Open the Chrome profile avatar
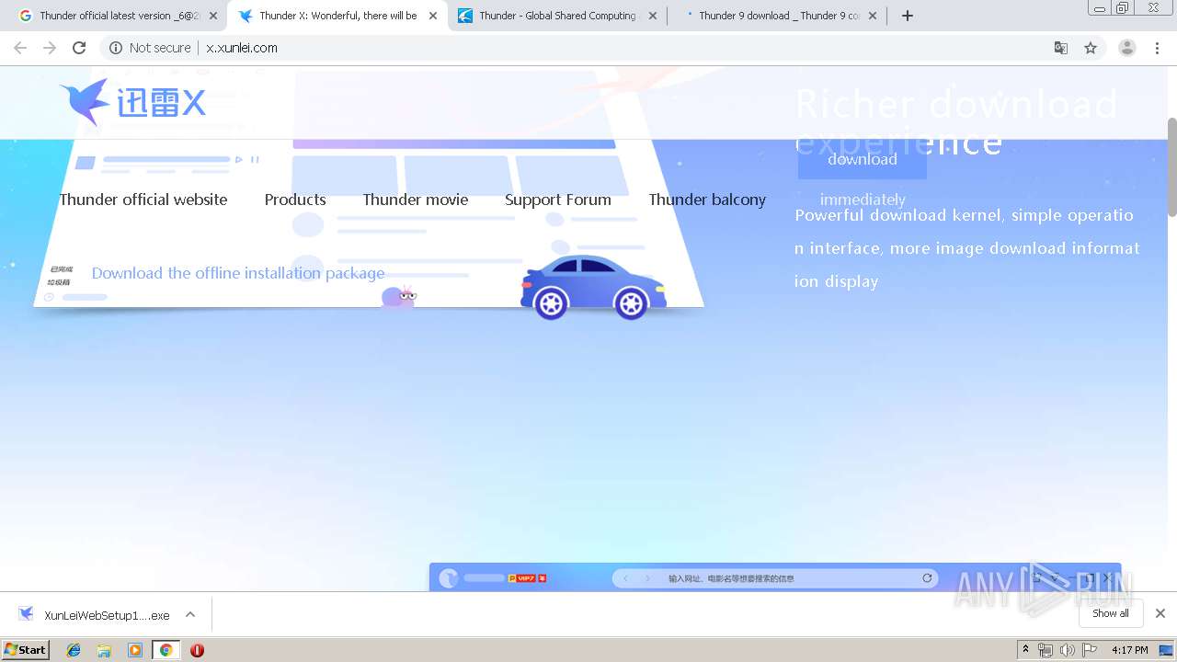The image size is (1177, 662). [1126, 48]
